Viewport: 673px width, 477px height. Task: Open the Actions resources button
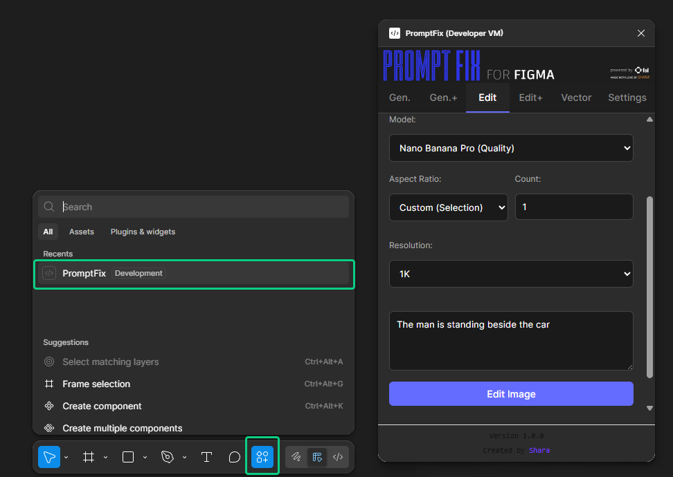262,457
